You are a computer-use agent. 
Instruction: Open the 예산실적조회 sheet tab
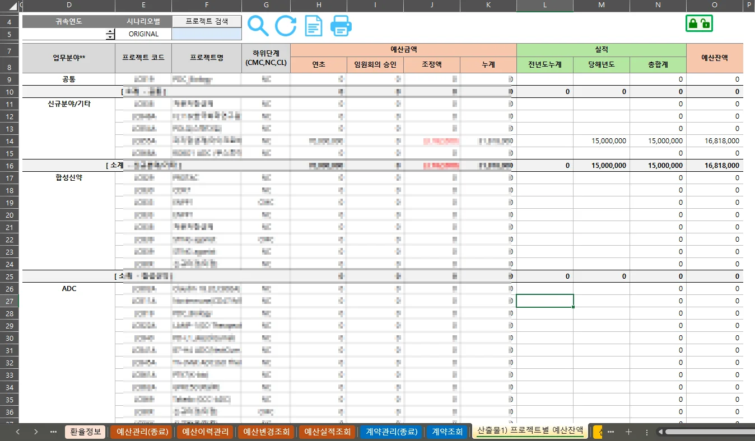coord(327,431)
